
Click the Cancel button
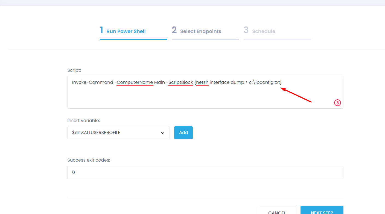277,210
